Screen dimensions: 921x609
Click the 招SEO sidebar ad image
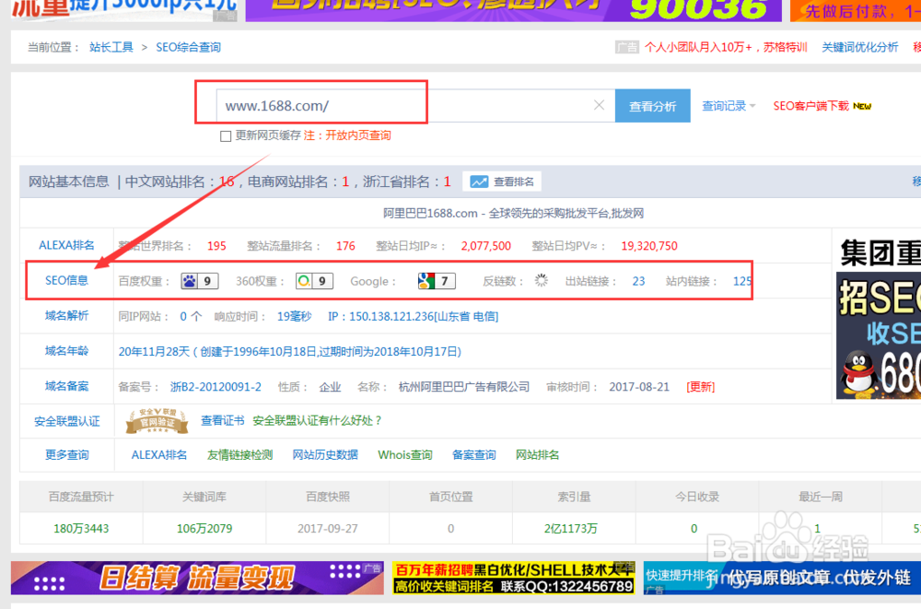coord(879,335)
